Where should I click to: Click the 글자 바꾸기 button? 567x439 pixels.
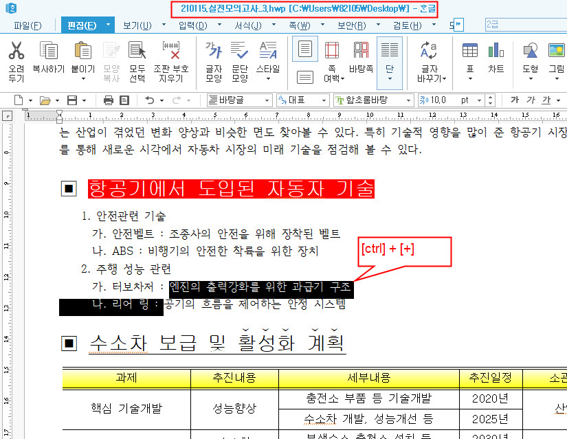[x=431, y=60]
